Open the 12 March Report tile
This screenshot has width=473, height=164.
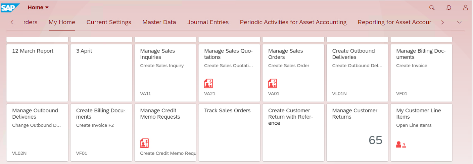37,73
